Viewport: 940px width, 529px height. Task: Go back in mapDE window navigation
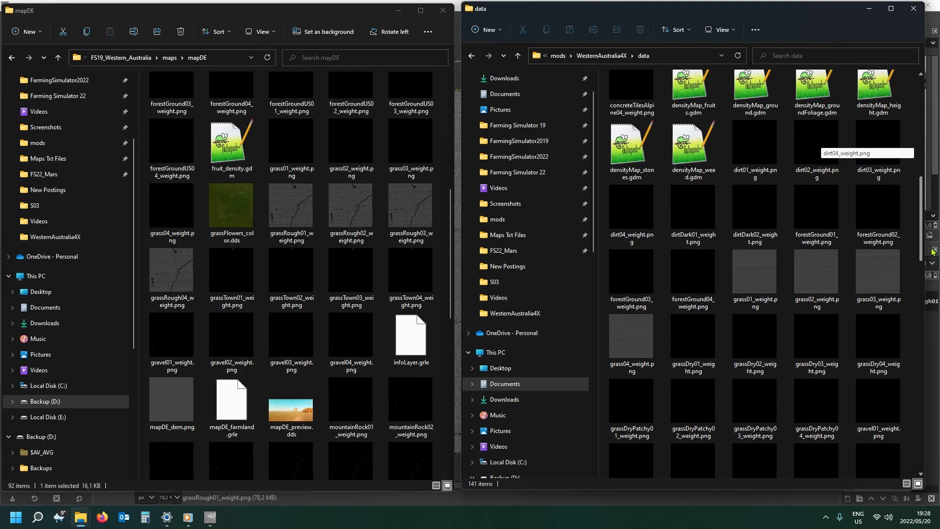tap(12, 58)
